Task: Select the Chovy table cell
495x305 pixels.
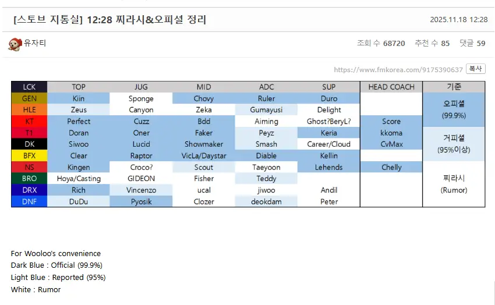Action: pos(204,98)
